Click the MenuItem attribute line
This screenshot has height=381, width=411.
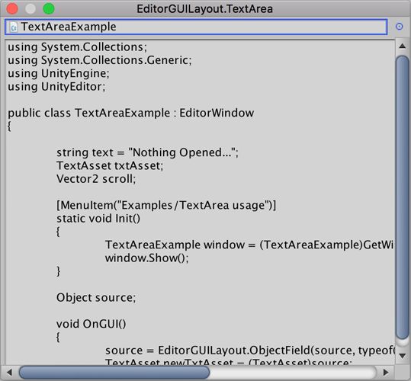click(166, 205)
